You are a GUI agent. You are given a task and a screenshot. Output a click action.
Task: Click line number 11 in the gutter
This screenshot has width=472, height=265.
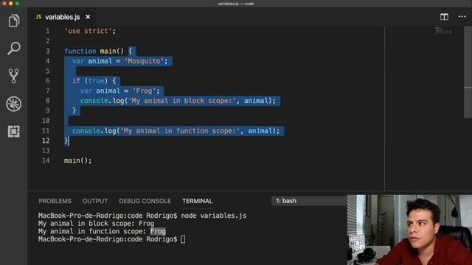pos(46,131)
